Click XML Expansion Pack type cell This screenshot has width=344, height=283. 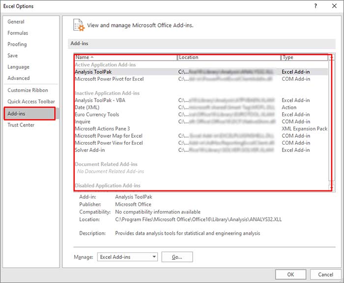point(305,129)
